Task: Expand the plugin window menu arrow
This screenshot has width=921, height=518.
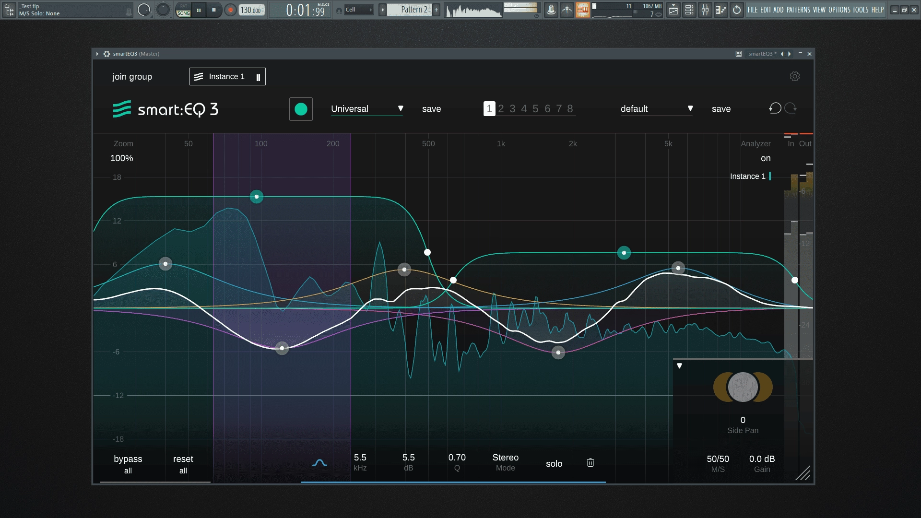Action: point(97,54)
